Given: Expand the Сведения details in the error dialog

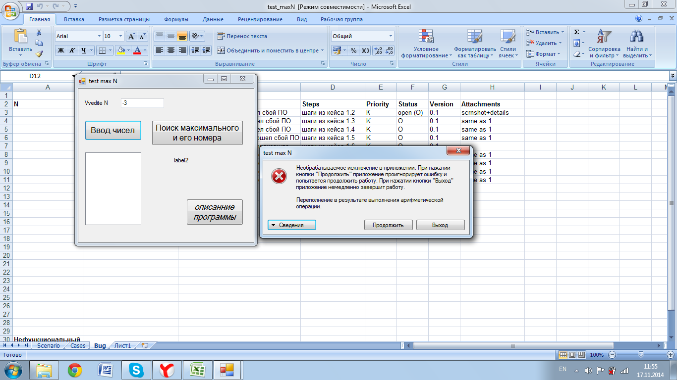Looking at the screenshot, I should pyautogui.click(x=291, y=225).
